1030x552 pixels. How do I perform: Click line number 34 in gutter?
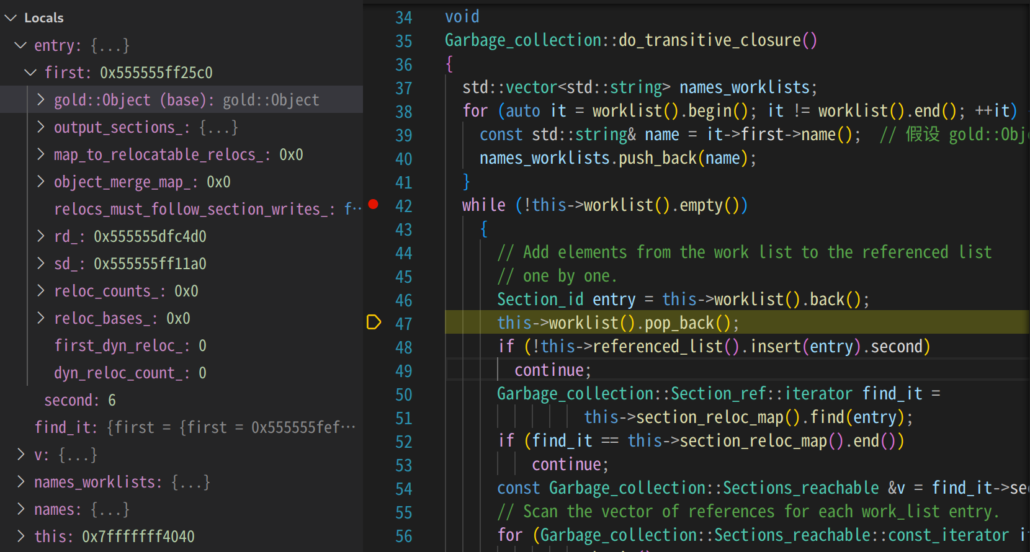(x=404, y=17)
